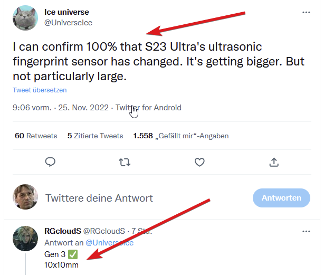The width and height of the screenshot is (324, 275).
Task: Open the share tweet icon
Action: (x=274, y=162)
